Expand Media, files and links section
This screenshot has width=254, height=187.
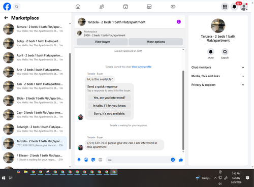point(218,76)
